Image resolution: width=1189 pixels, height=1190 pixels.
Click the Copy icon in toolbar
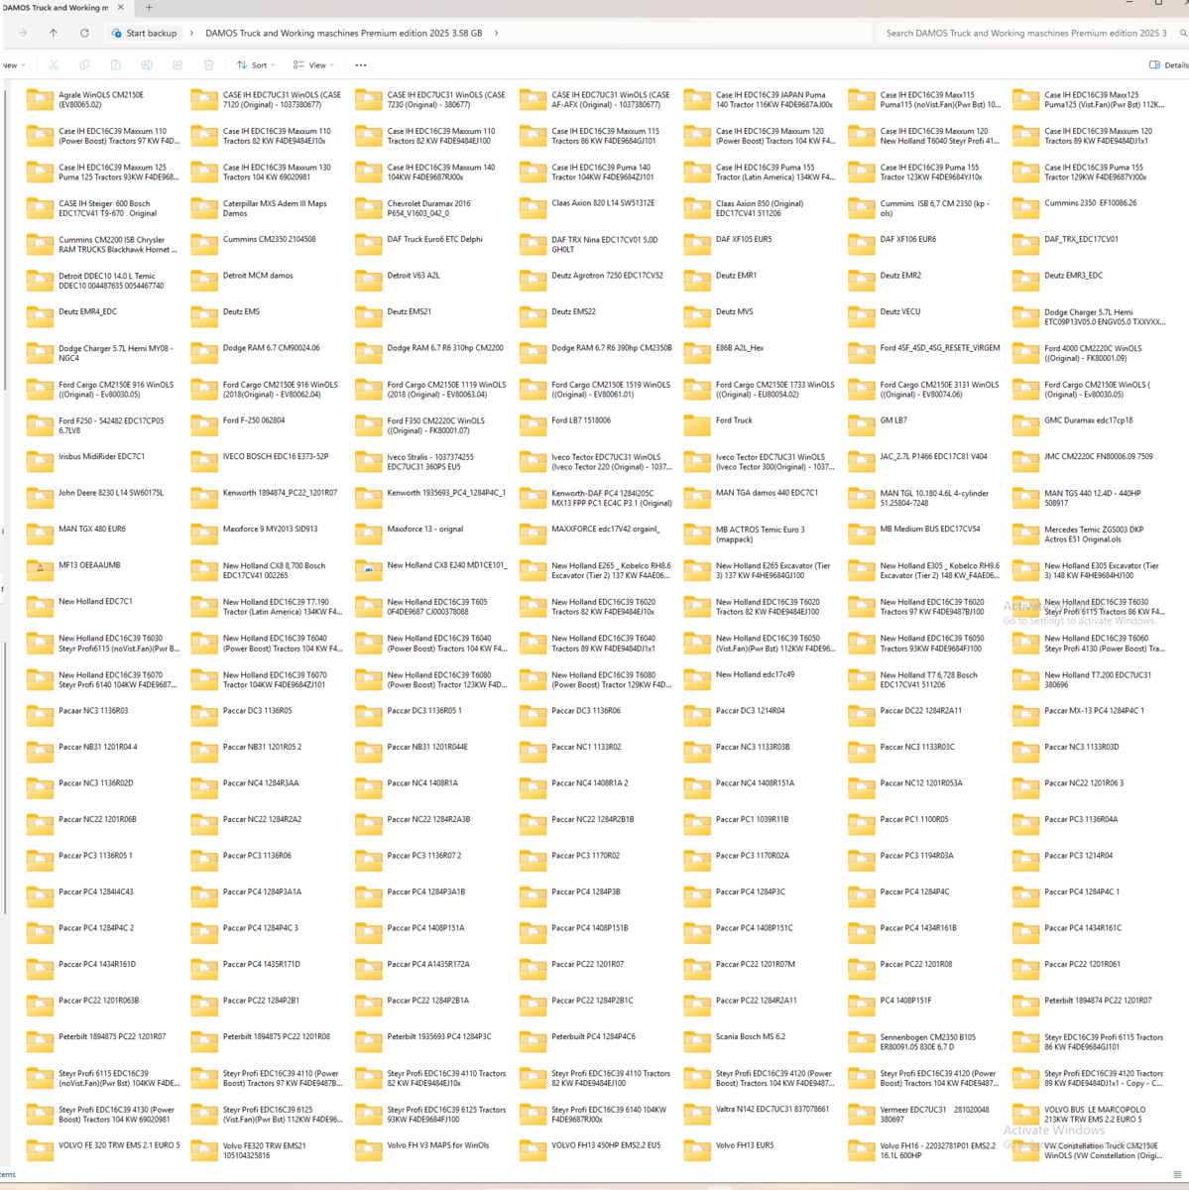(x=84, y=65)
